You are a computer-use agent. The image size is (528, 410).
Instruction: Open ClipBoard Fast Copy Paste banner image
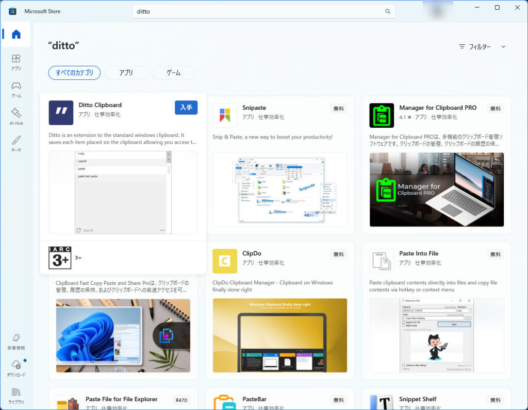[x=123, y=335]
